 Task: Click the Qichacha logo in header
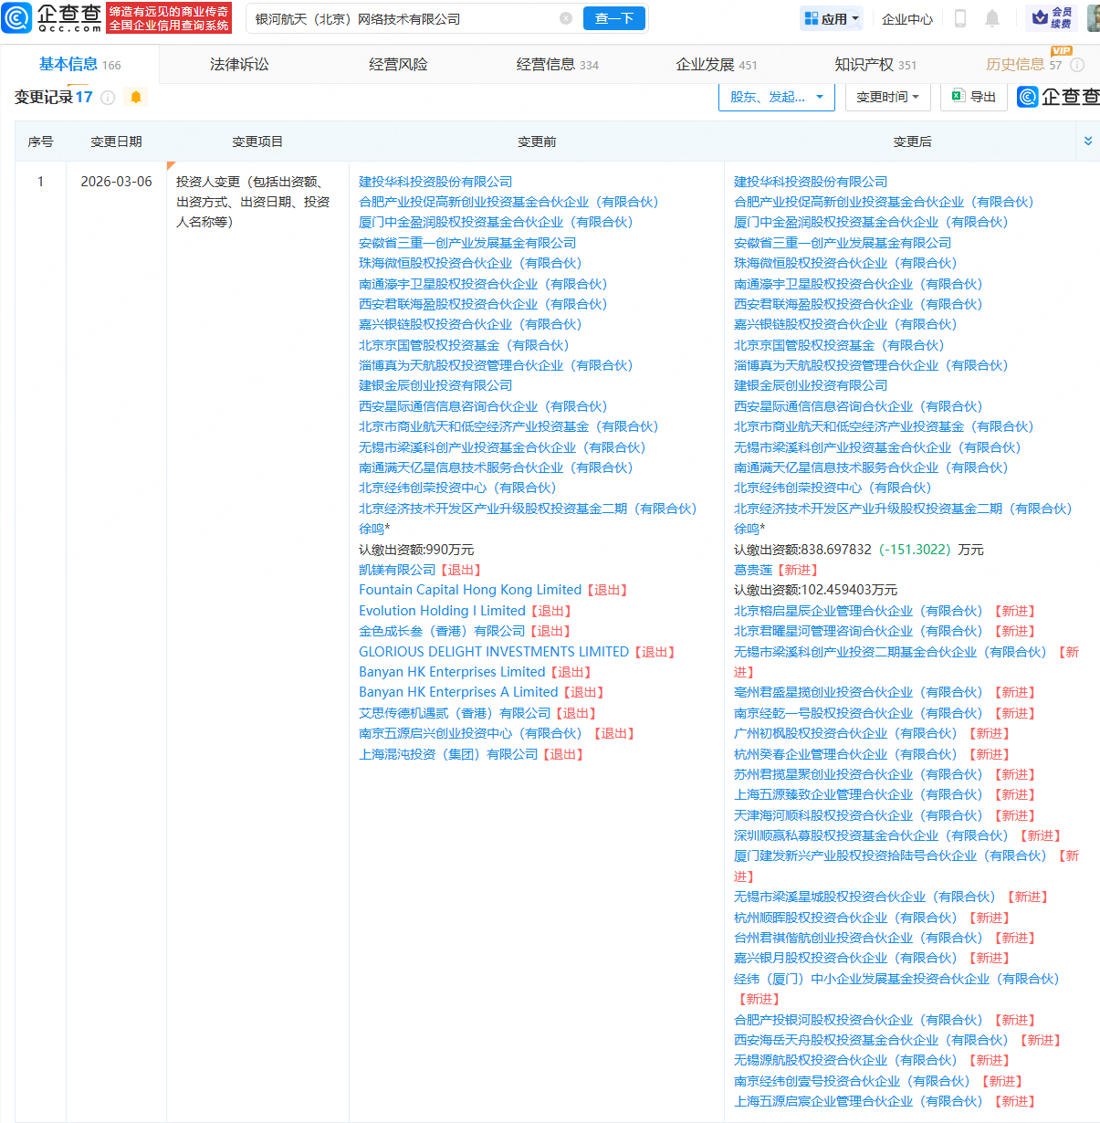pos(52,17)
